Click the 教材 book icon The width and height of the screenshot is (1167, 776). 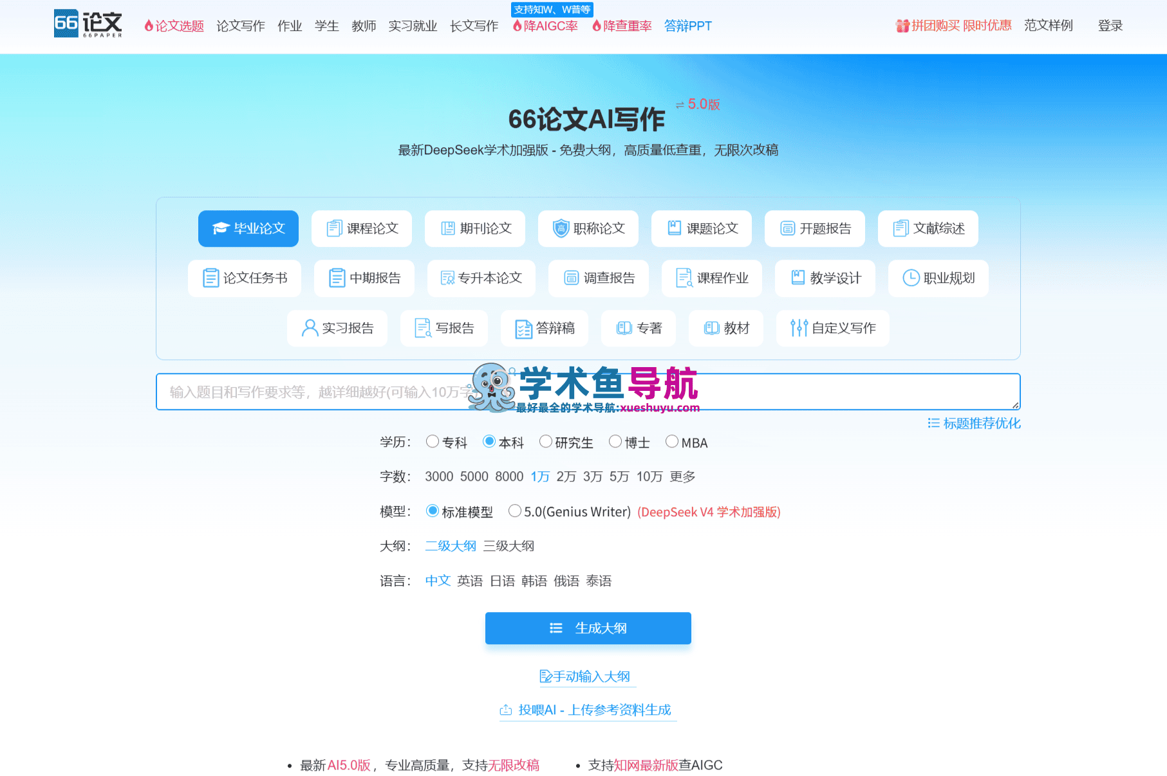712,328
